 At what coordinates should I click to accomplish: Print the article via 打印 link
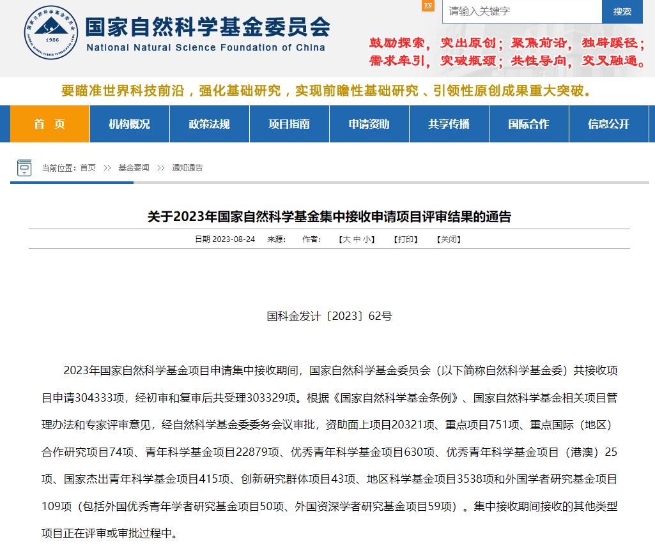coord(406,239)
